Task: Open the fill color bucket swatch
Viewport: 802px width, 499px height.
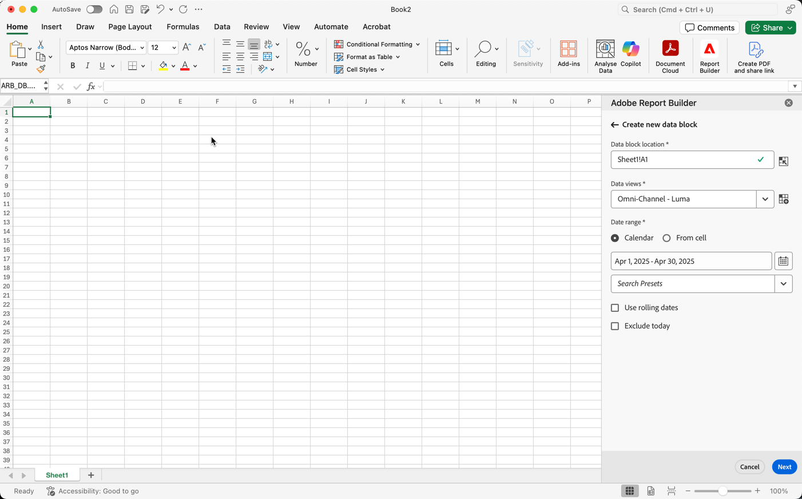Action: pyautogui.click(x=163, y=66)
